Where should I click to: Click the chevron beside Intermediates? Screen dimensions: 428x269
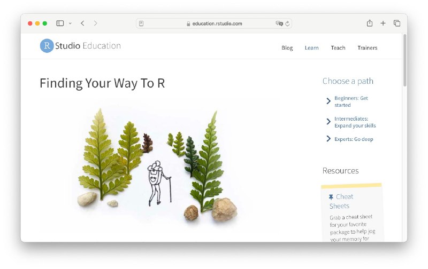[328, 122]
